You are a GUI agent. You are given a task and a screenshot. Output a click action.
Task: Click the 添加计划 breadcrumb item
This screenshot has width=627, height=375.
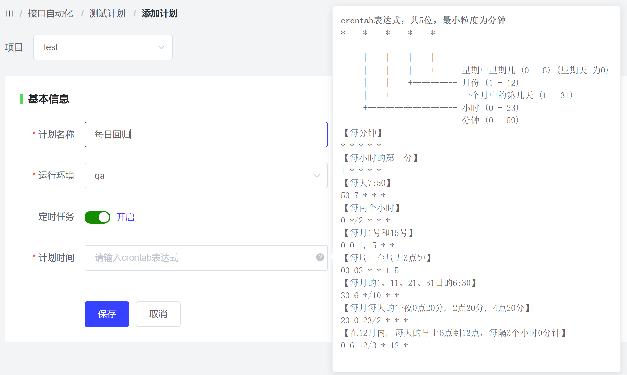tap(159, 13)
